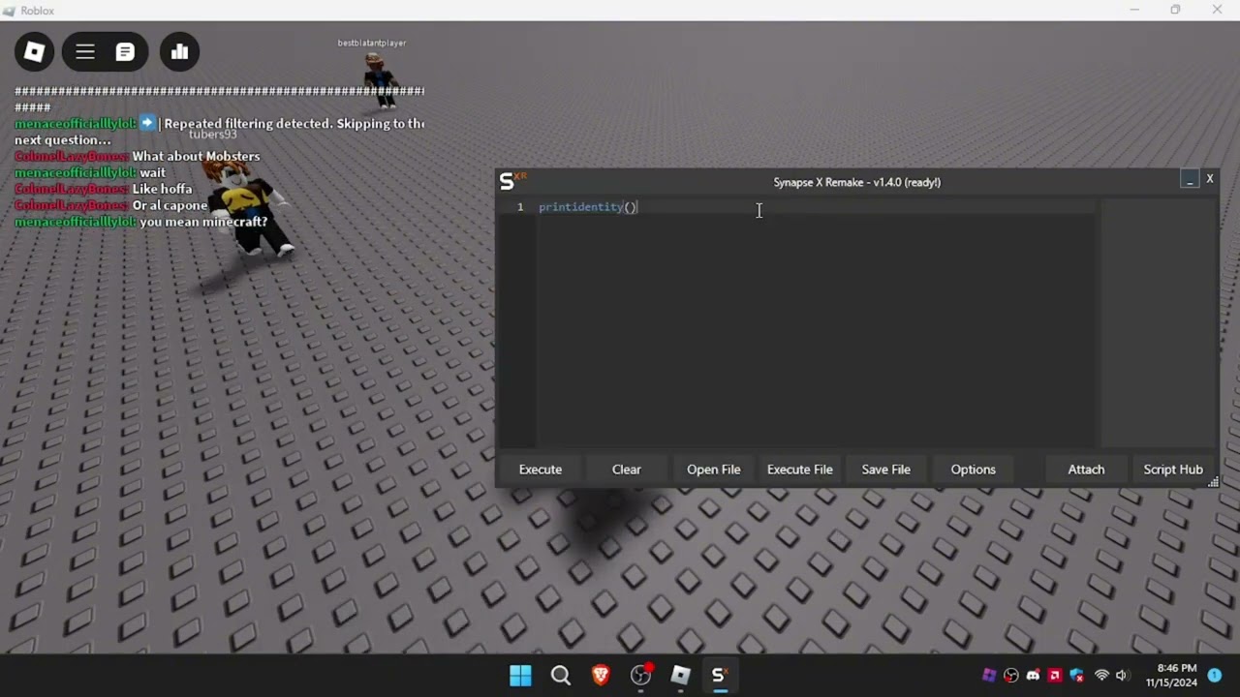Viewport: 1240px width, 697px height.
Task: Click the Synapse X taskbar icon
Action: click(720, 676)
